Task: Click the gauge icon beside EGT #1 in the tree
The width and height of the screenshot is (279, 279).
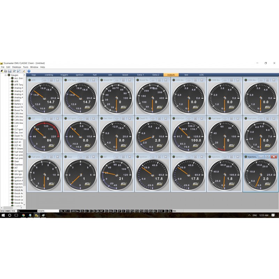Action: (x=12, y=142)
